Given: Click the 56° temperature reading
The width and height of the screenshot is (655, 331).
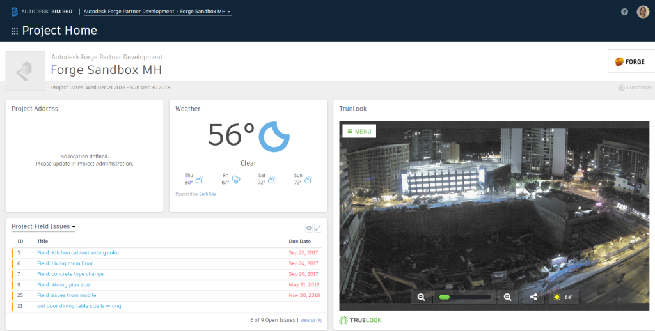Looking at the screenshot, I should [231, 135].
